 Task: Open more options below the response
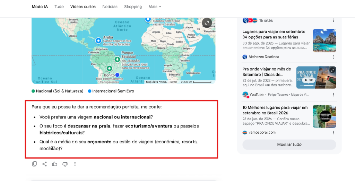click(x=75, y=164)
